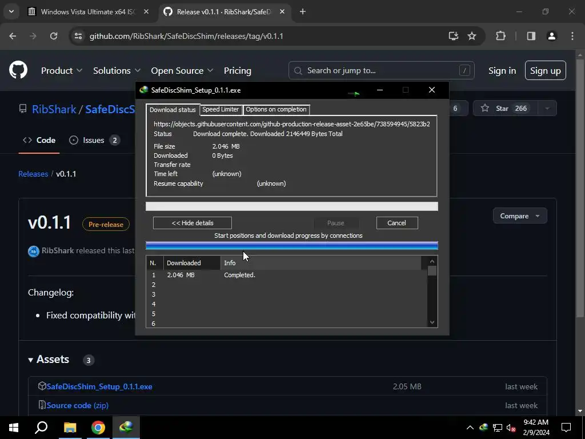This screenshot has height=439, width=585.
Task: Click the Hide details button
Action: click(193, 223)
